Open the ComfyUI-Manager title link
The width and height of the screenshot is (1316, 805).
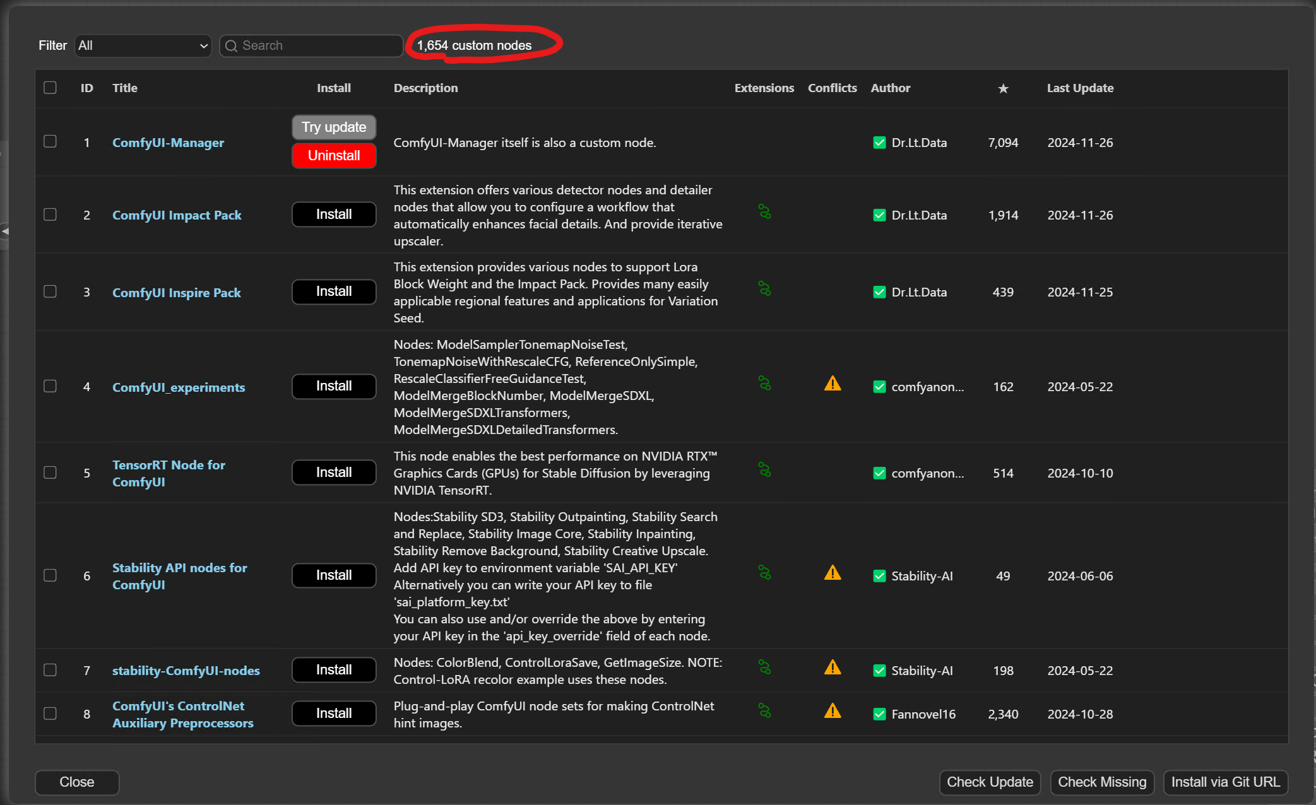pyautogui.click(x=168, y=143)
